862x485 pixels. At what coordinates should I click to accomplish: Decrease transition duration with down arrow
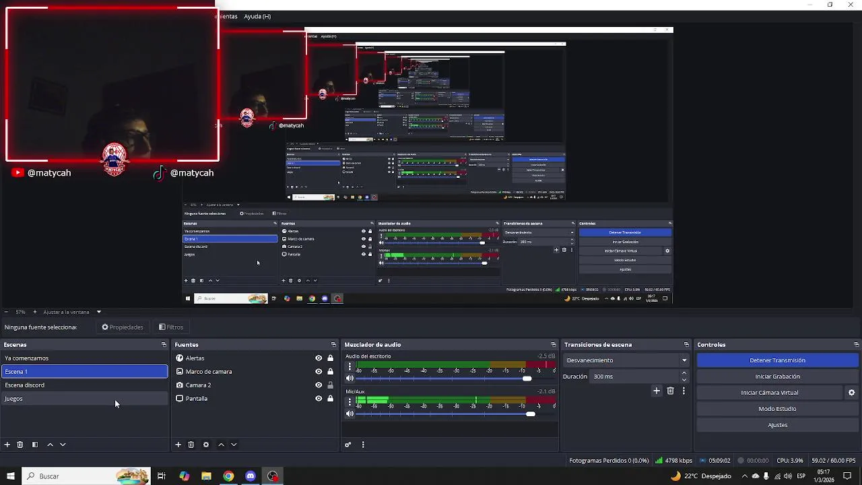[x=684, y=379]
